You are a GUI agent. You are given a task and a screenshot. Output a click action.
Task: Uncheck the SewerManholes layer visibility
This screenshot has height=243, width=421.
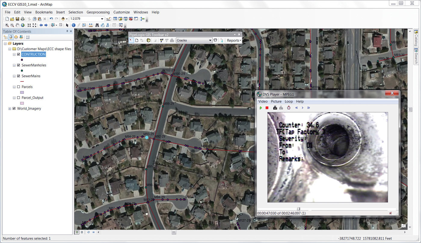point(19,65)
